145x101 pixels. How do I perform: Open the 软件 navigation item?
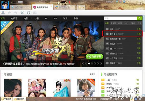pyautogui.click(x=76, y=18)
